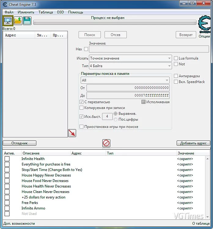Image resolution: width=213 pixels, height=229 pixels.
Task: Open the Отладчик memory viewer button
Action: point(20,143)
